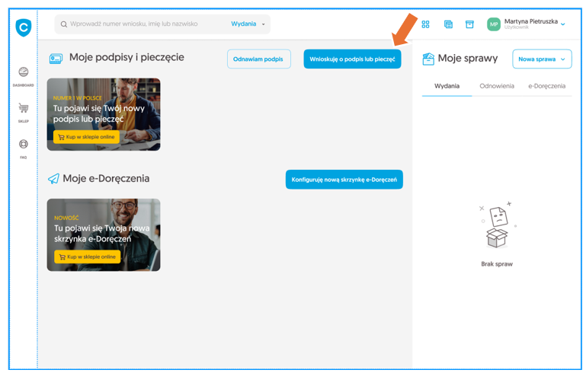Click the magnifier search icon
The height and width of the screenshot is (373, 583).
[64, 24]
